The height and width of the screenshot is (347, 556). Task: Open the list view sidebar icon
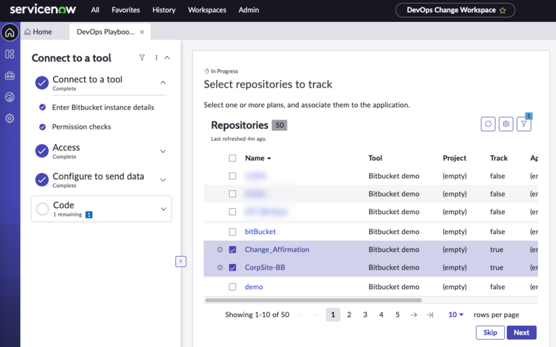coord(10,54)
